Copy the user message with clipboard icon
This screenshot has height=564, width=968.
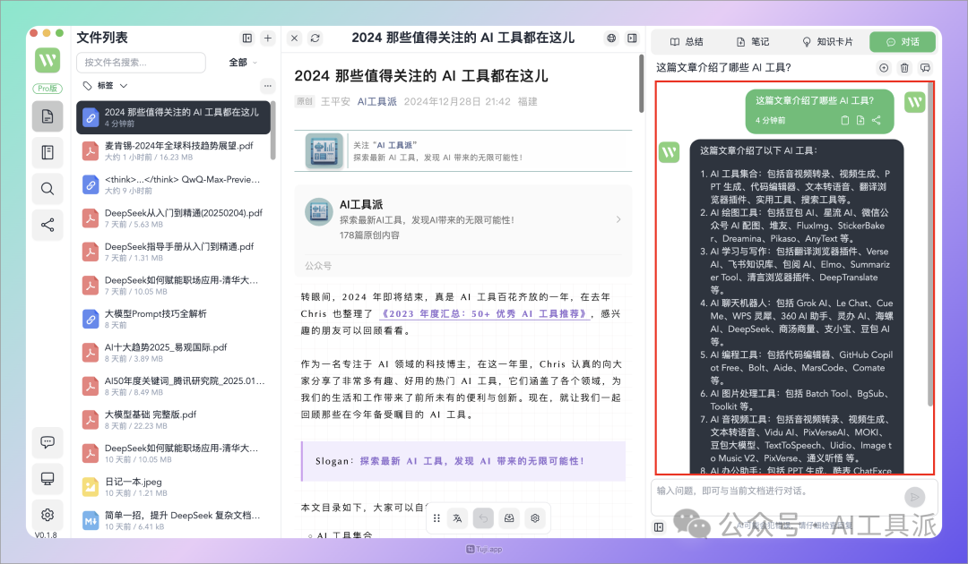[x=845, y=120]
